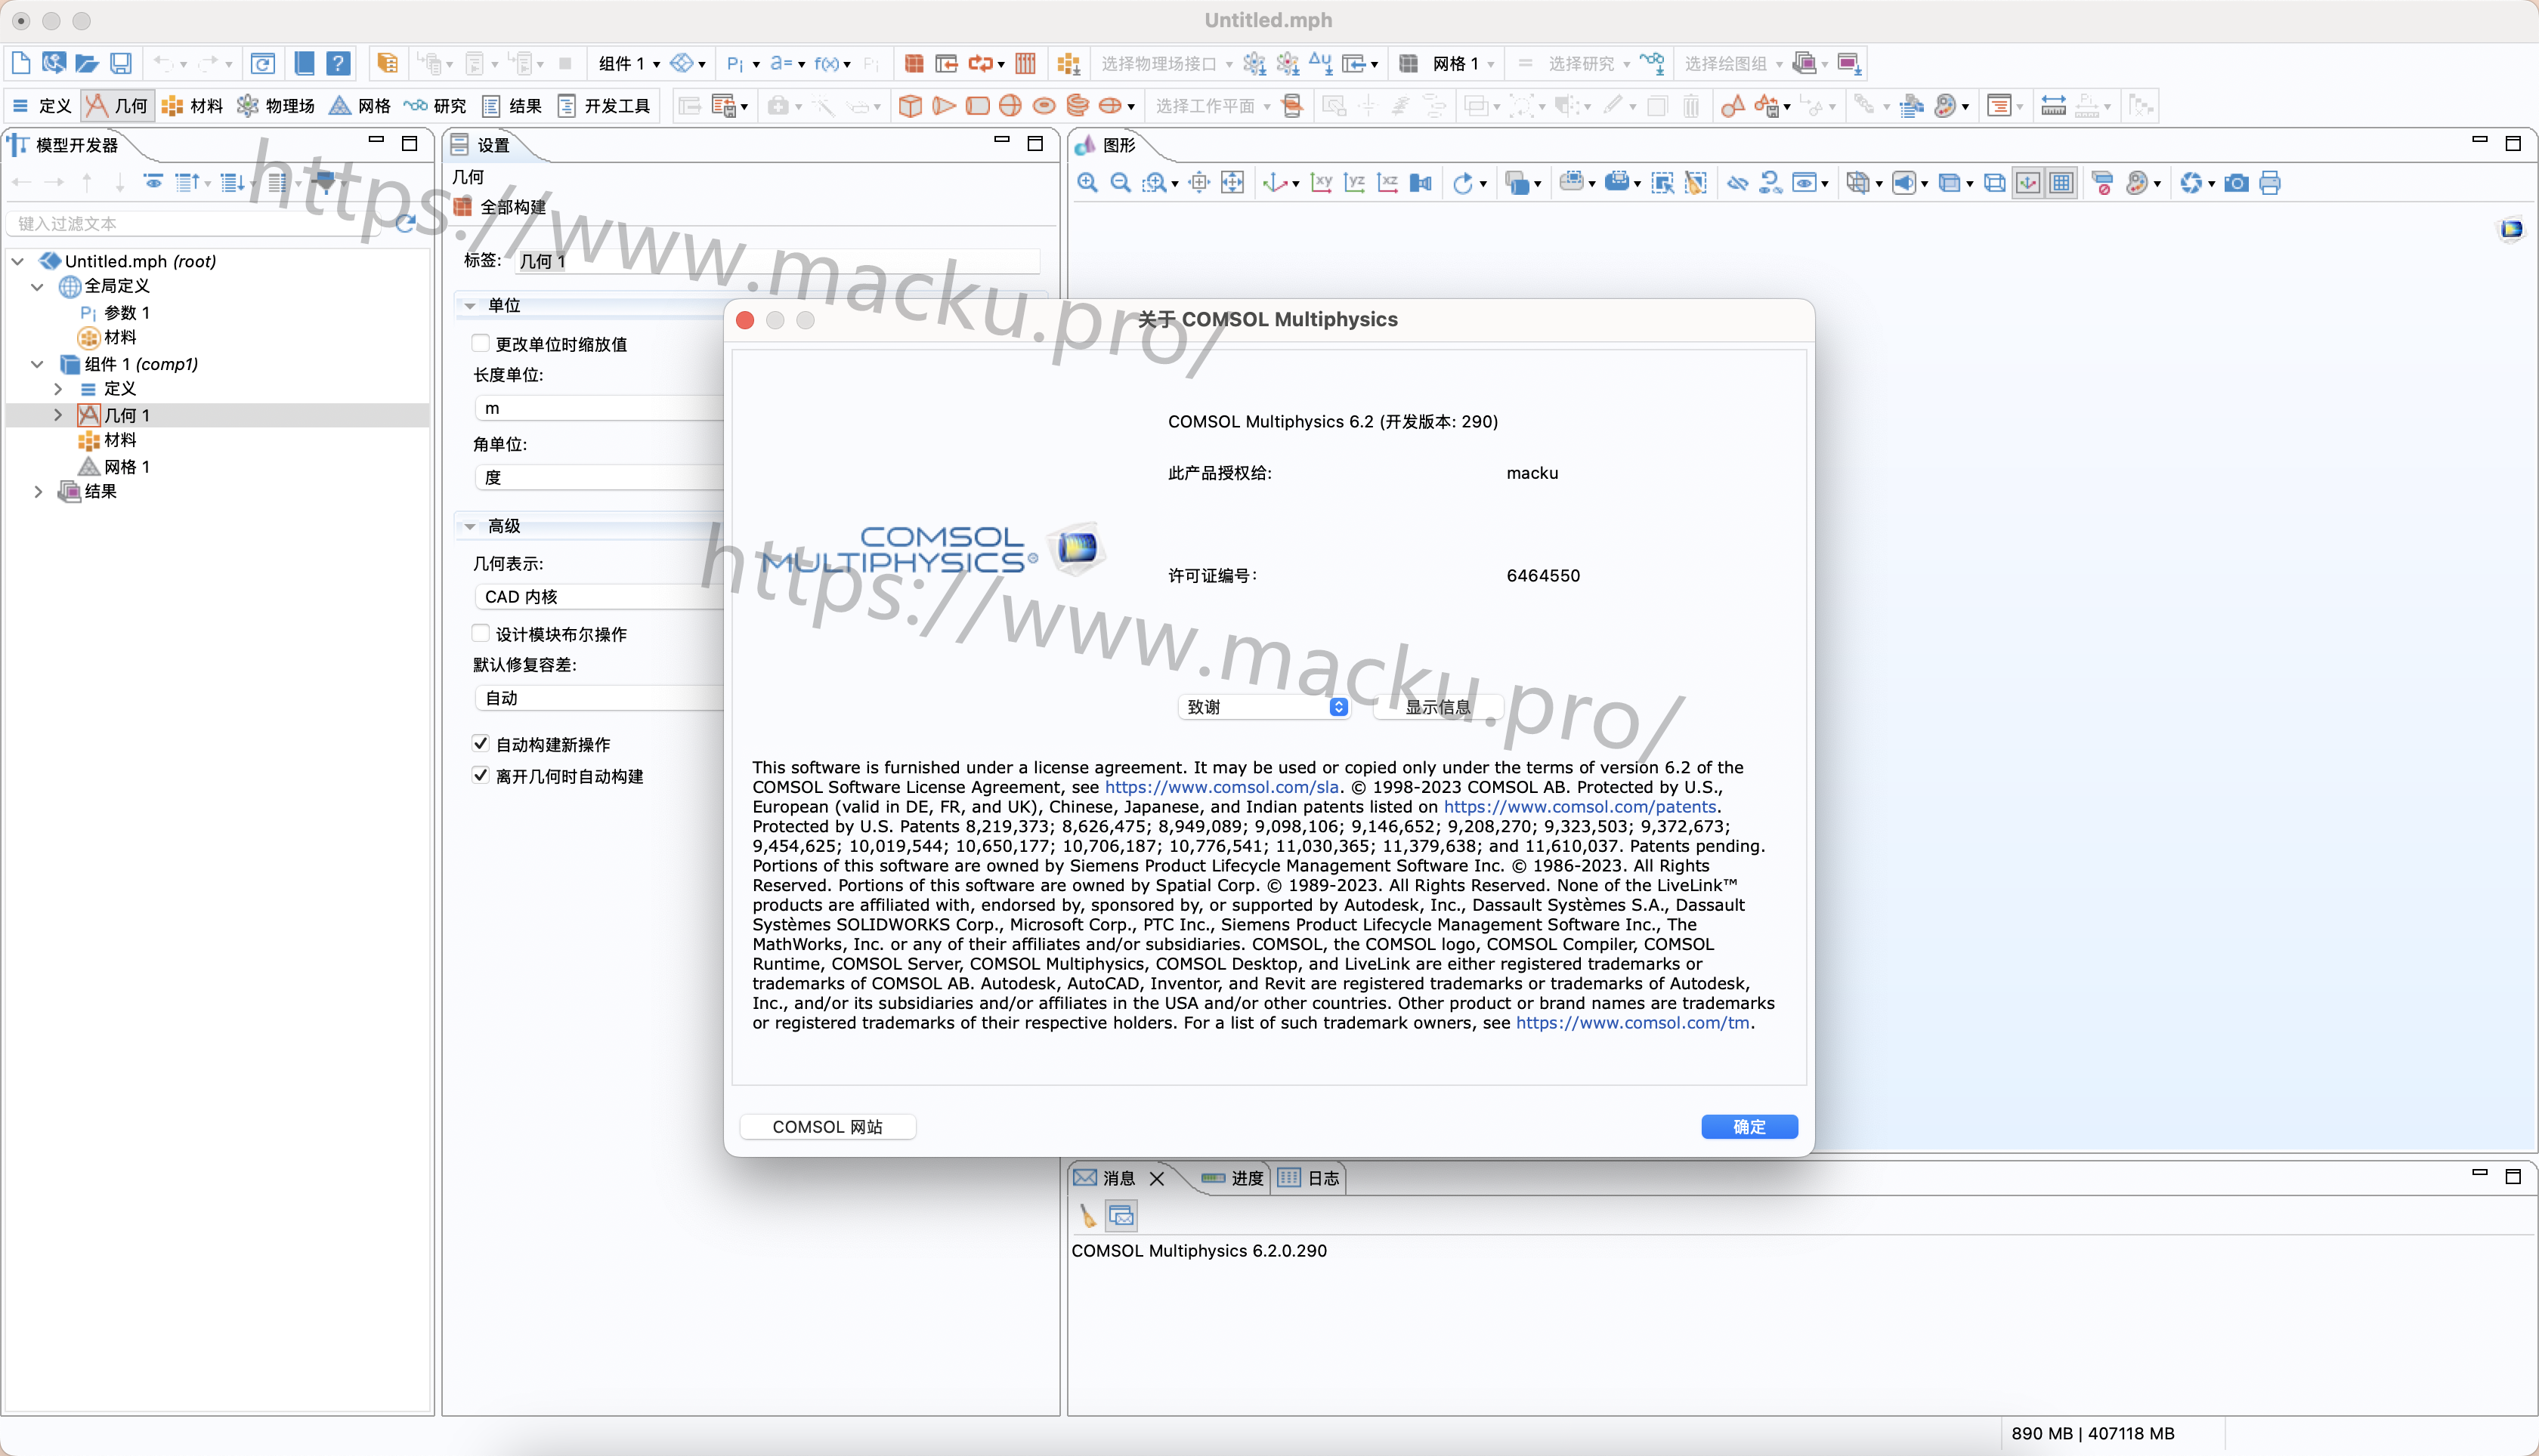The width and height of the screenshot is (2539, 1456).
Task: Click the camera snapshot icon in graphics toolbar
Action: 2237,183
